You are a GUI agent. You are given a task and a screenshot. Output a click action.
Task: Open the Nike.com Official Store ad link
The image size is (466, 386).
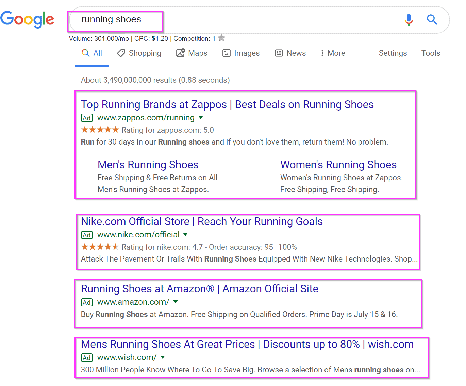point(202,221)
